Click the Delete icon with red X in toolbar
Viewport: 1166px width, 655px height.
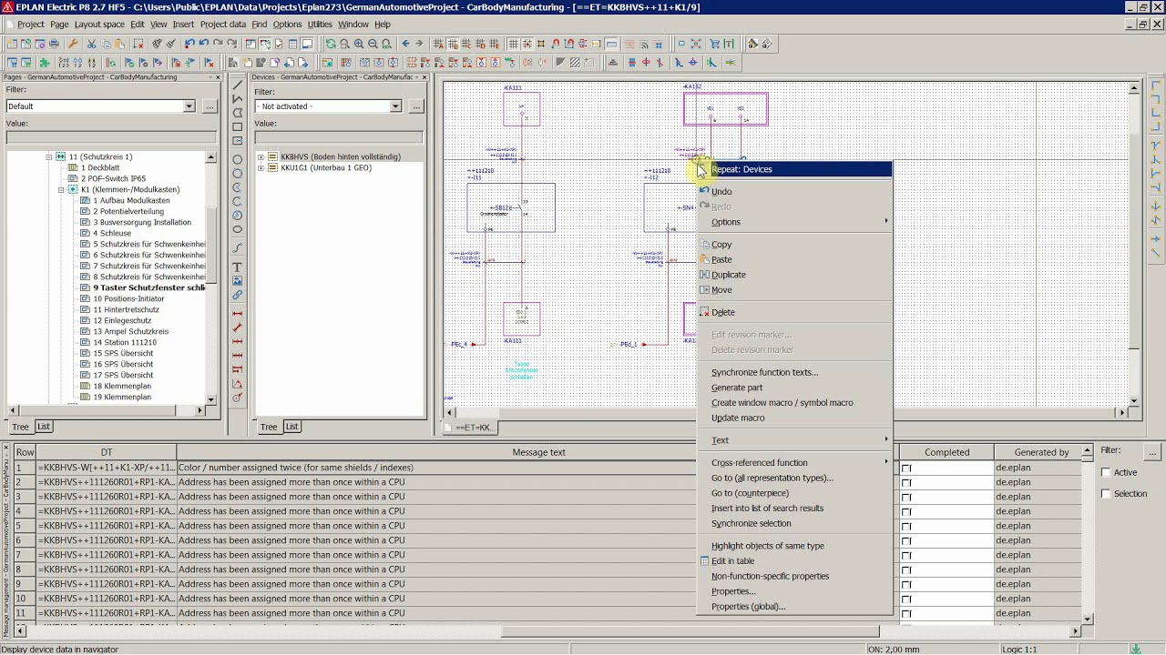138,43
